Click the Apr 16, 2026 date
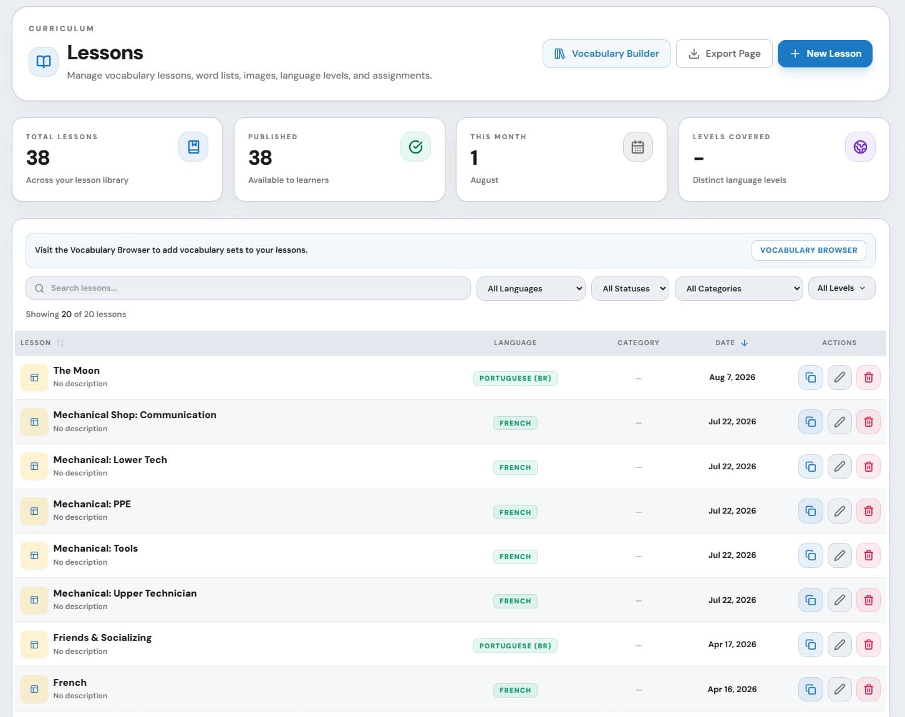The height and width of the screenshot is (717, 905). pyautogui.click(x=732, y=690)
